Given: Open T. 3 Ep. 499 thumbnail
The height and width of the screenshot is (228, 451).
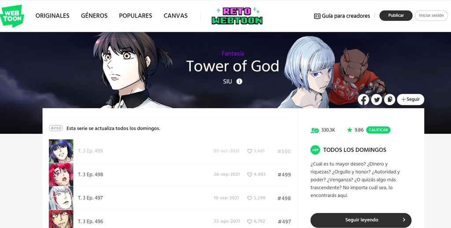Looking at the screenshot, I should click(61, 151).
